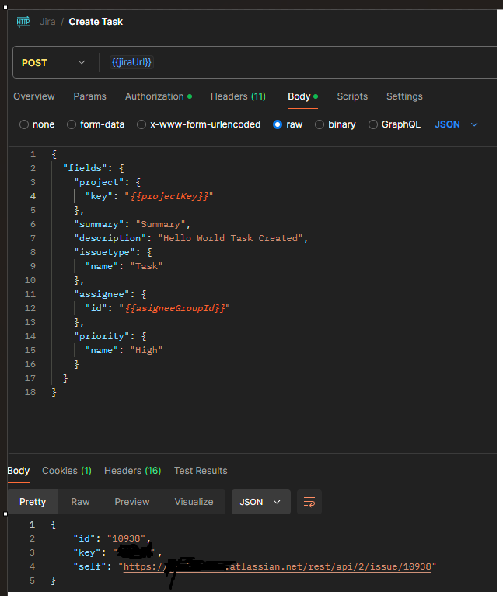The height and width of the screenshot is (596, 503).
Task: Select the none body type
Action: click(37, 124)
